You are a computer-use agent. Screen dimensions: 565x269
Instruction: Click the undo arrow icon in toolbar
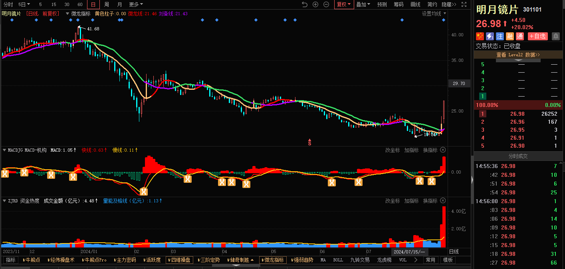305,4
